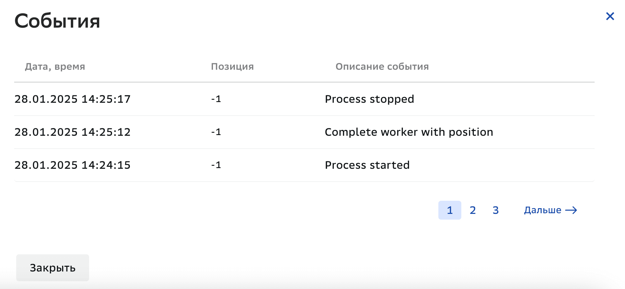625x289 pixels.
Task: Click the timestamp 28.01.2025 14:25:17
Action: pos(73,99)
